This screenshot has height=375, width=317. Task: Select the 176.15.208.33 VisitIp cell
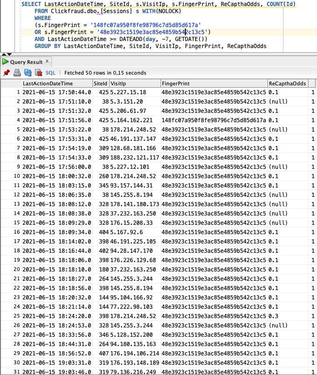tap(135, 223)
